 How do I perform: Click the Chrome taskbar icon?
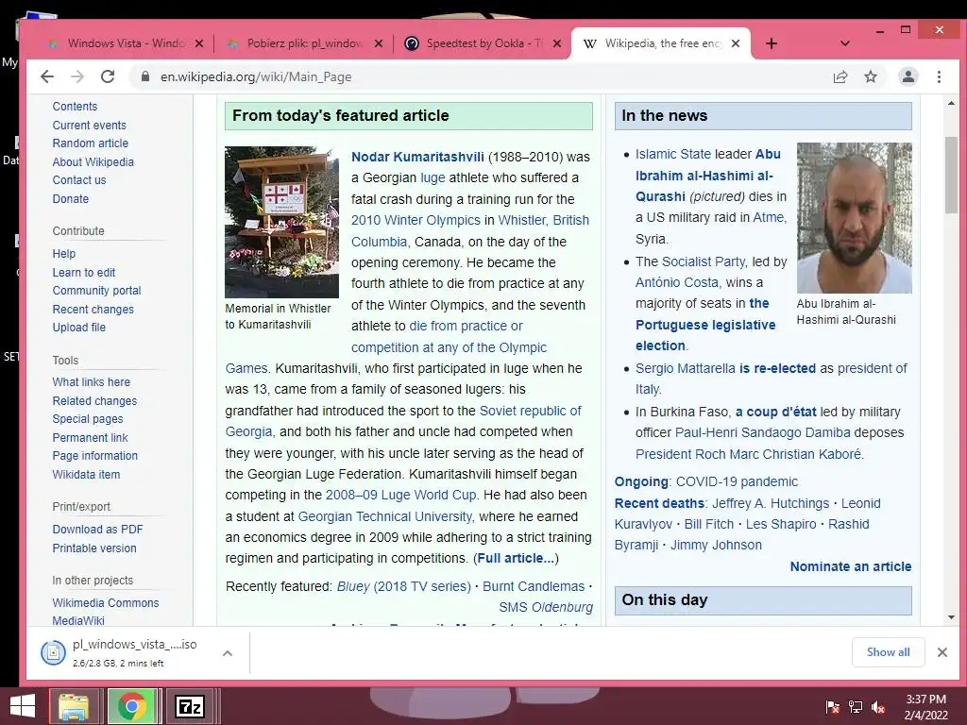point(131,706)
